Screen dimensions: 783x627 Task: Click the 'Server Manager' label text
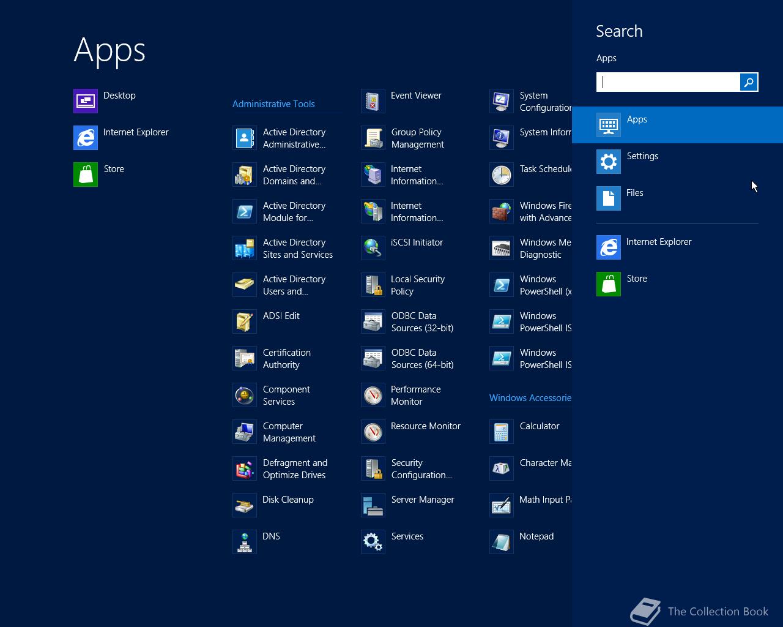click(423, 500)
